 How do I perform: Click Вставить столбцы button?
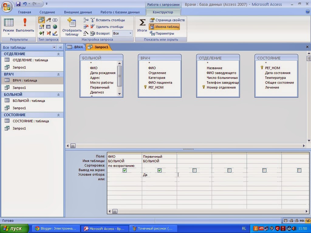(108, 20)
